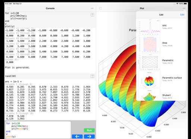Click the 'Plot is generated.' message
The height and width of the screenshot is (139, 191).
(17, 67)
